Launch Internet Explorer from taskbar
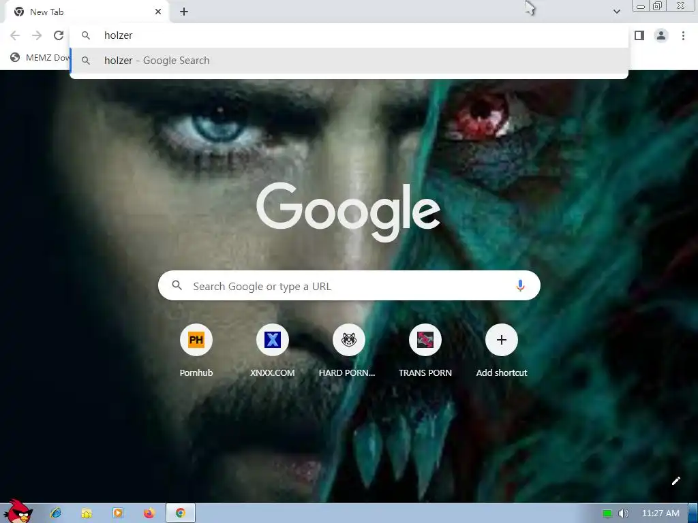 pos(56,513)
